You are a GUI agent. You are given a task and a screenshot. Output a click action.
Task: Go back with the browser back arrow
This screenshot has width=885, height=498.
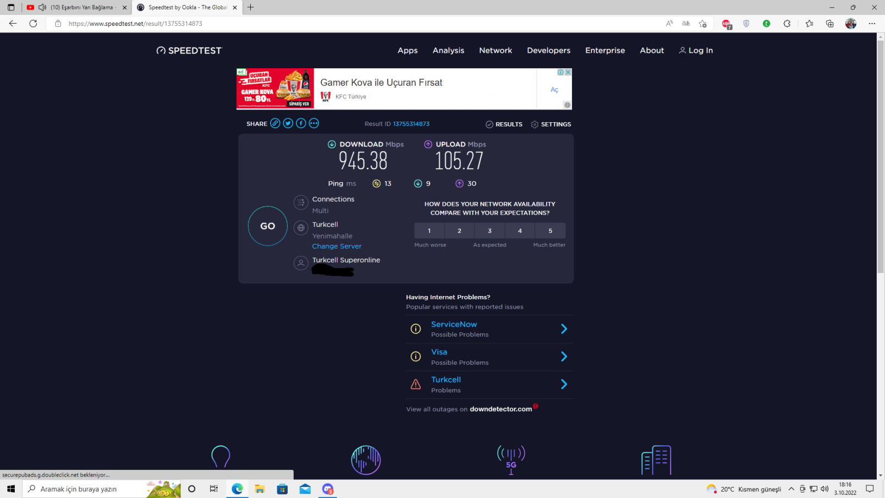point(13,24)
